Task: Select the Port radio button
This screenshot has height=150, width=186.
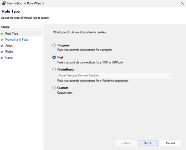Action: pos(54,57)
